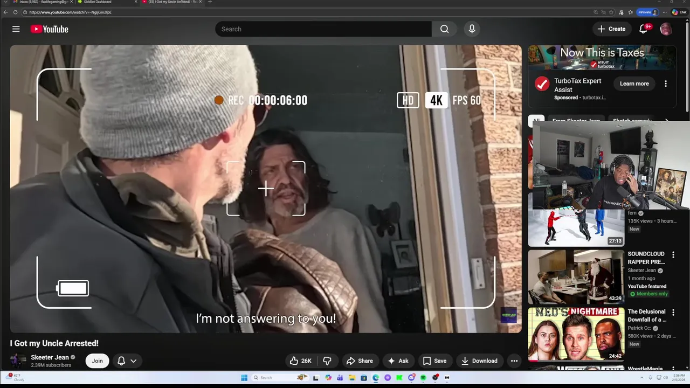Open TurboTax ad options three-dot menu

(x=666, y=84)
